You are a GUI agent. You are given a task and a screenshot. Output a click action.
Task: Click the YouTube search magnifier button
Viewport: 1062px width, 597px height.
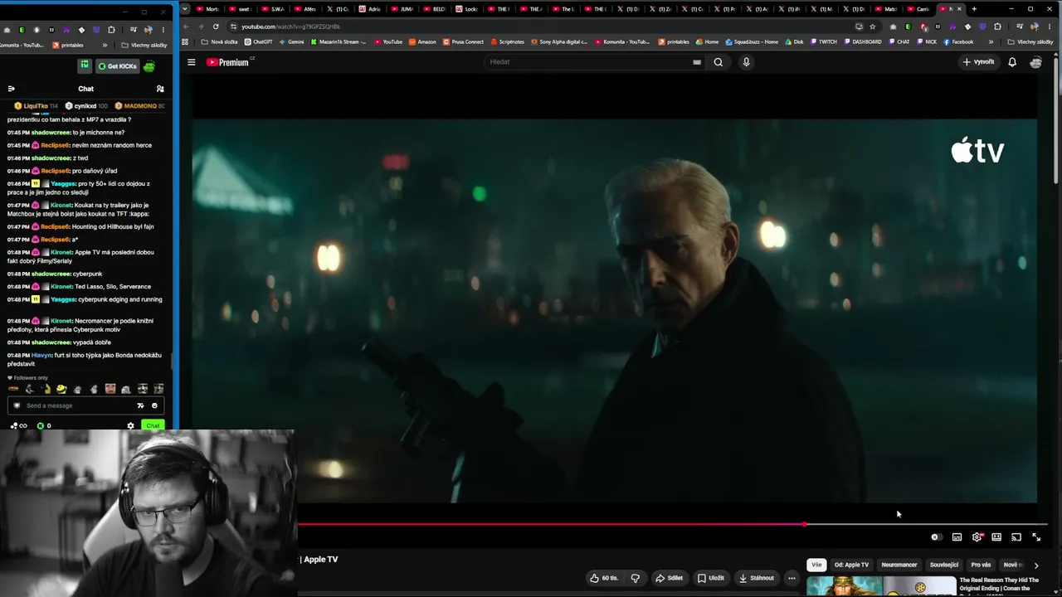tap(719, 62)
